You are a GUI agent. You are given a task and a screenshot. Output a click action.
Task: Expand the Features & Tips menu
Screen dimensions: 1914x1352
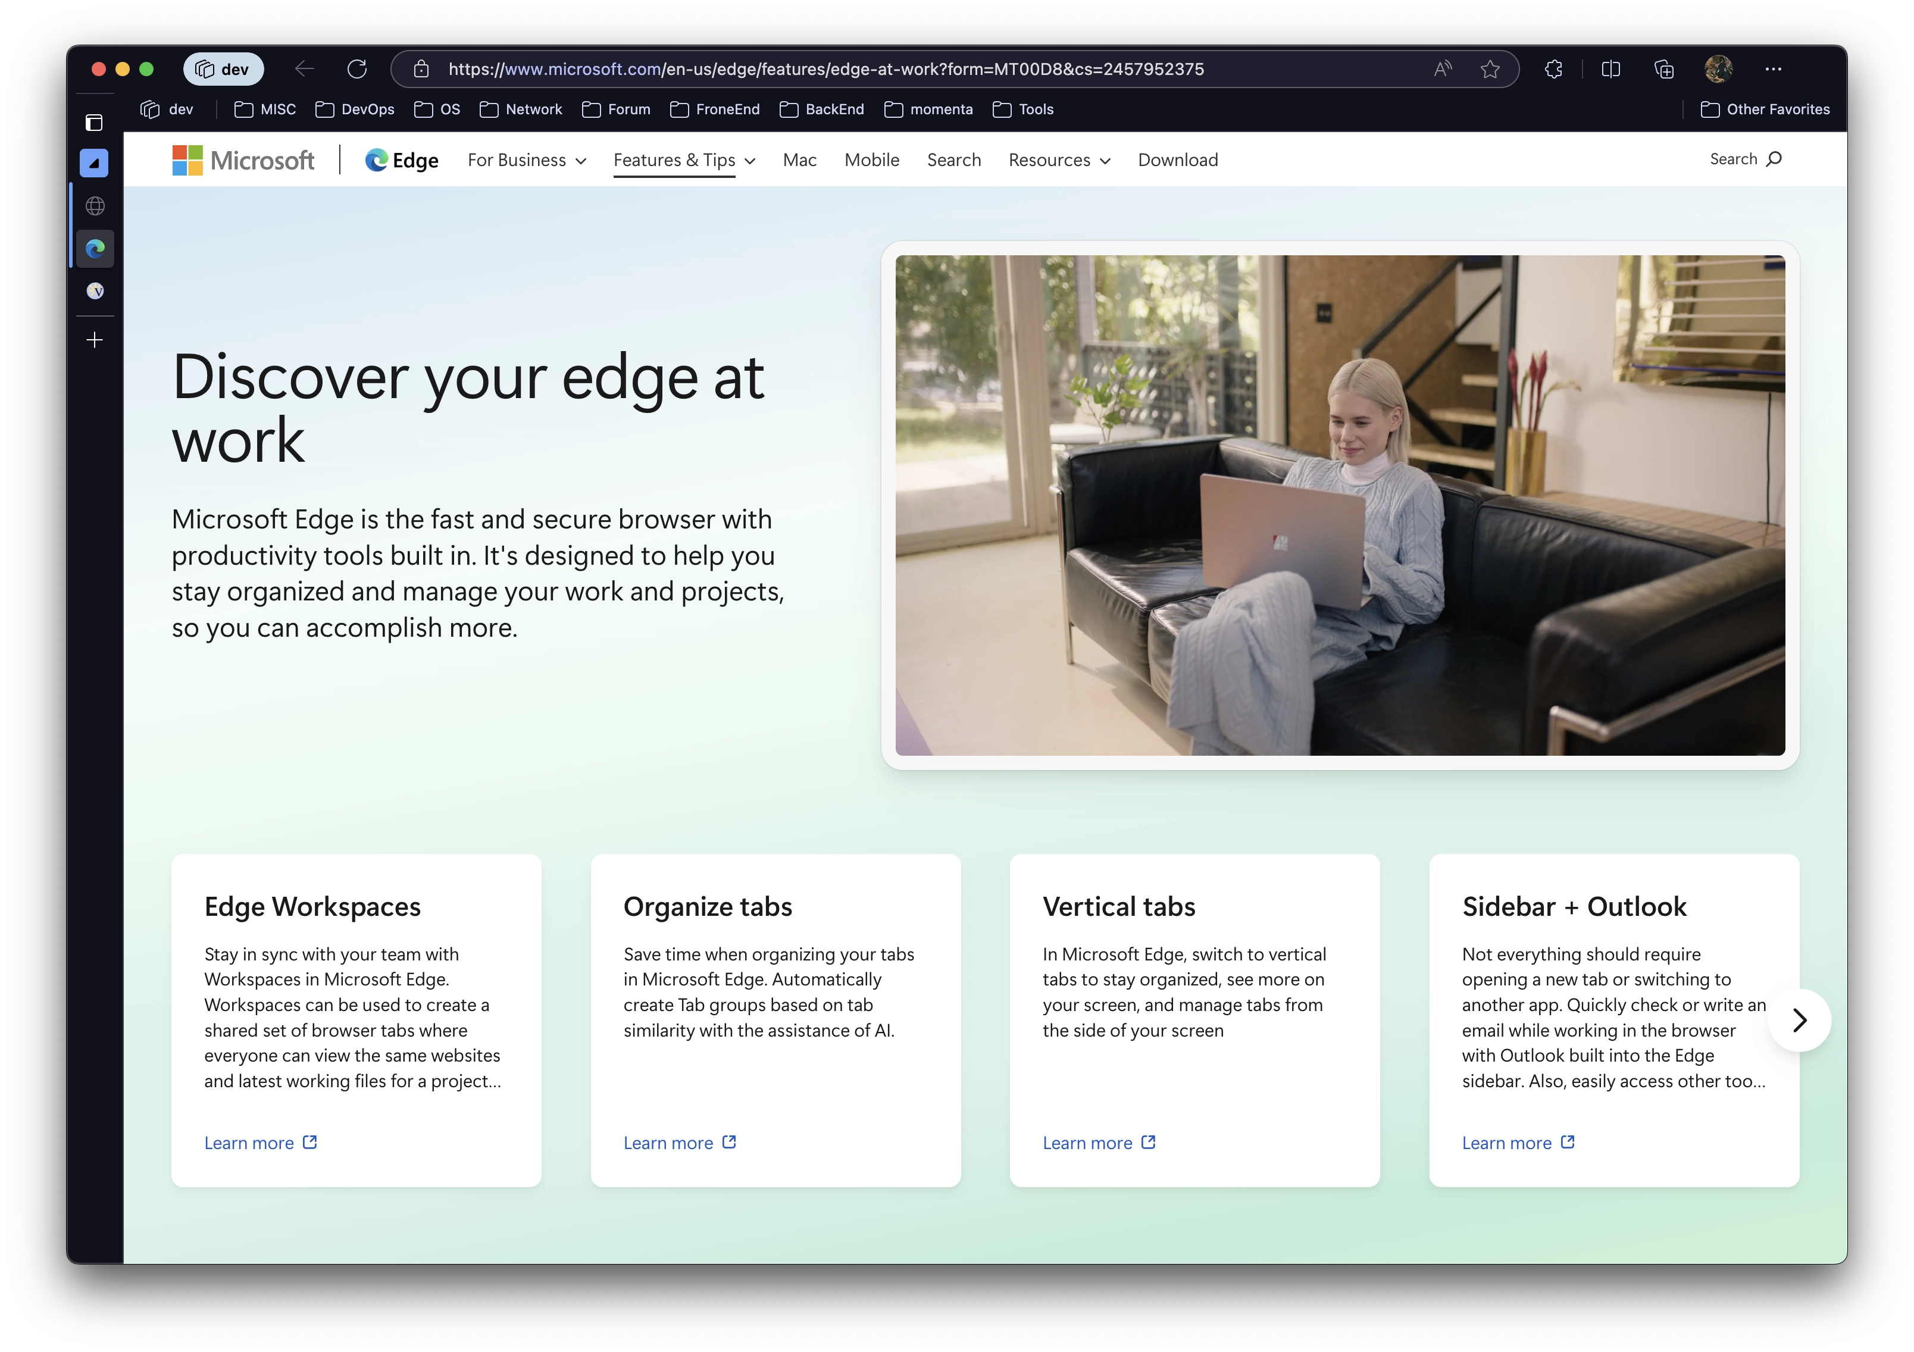coord(684,160)
